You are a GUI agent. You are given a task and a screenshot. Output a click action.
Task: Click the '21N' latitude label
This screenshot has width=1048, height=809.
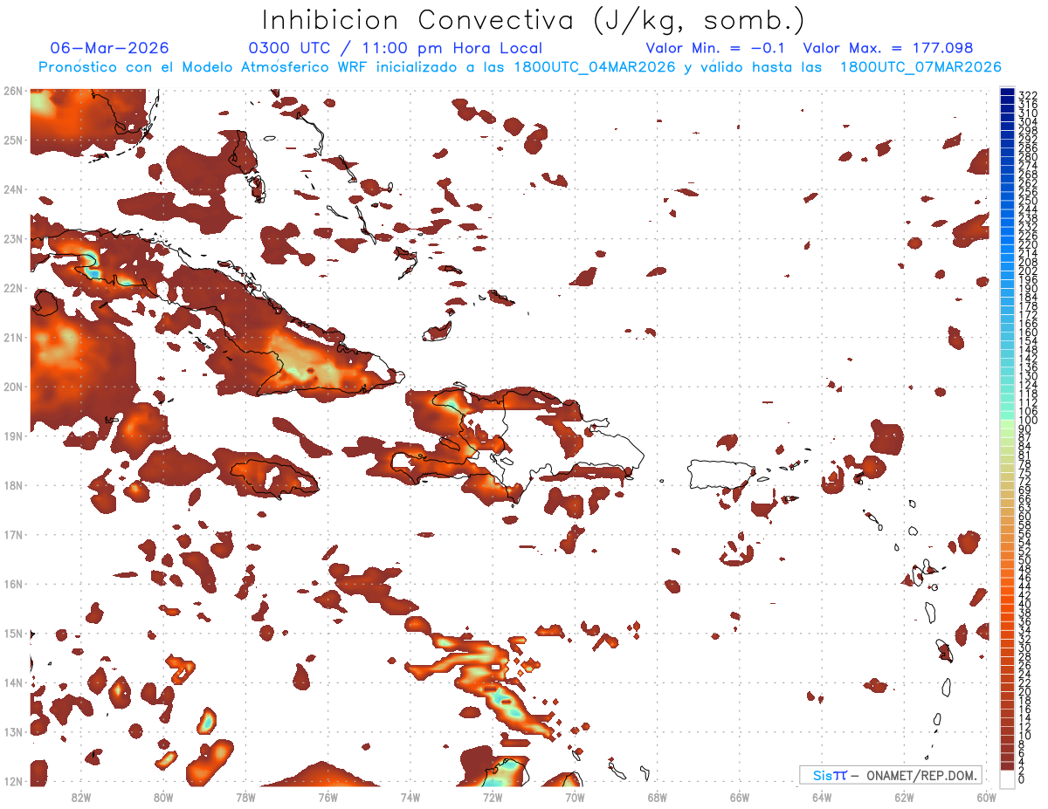pos(13,337)
